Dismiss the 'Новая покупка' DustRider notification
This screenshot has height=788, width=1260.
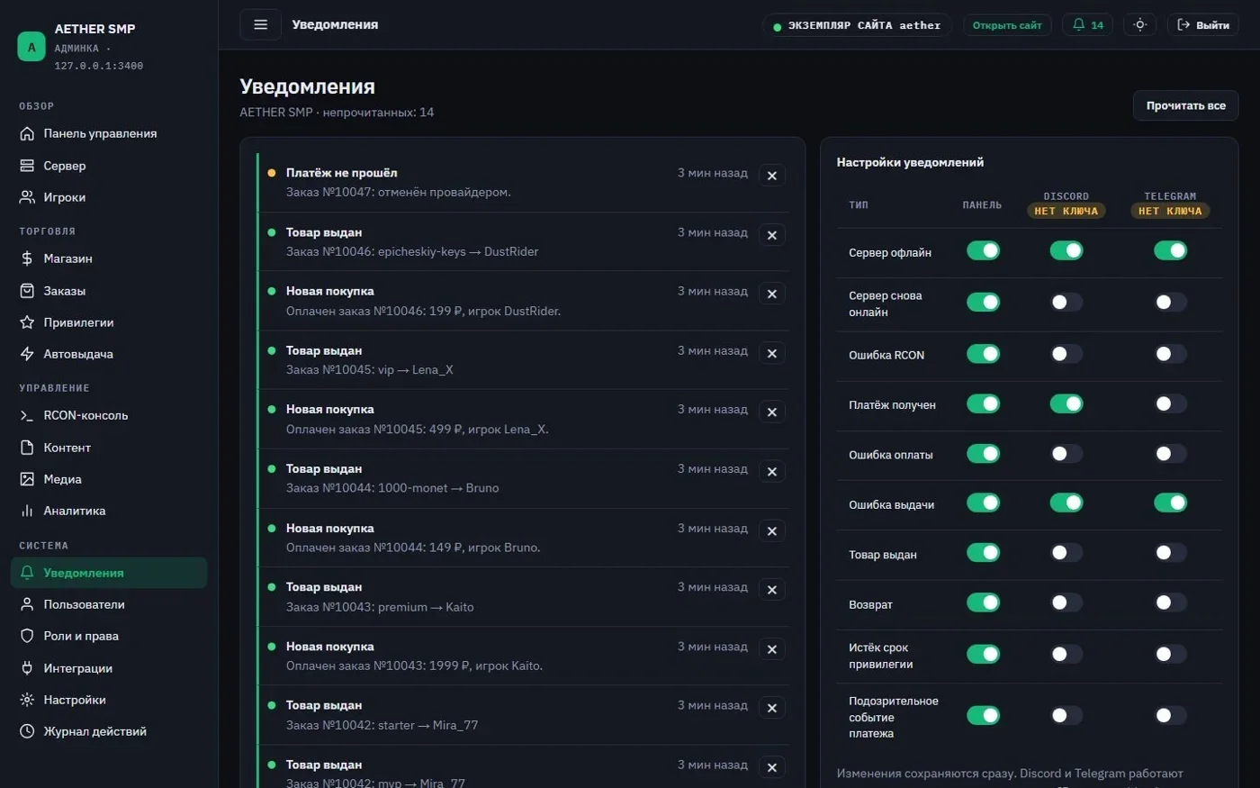click(772, 294)
